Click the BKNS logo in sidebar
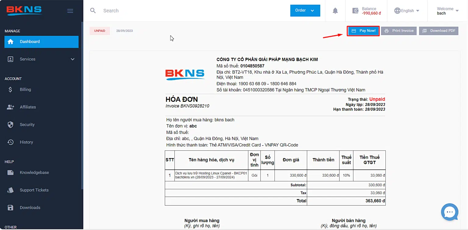 [24, 10]
